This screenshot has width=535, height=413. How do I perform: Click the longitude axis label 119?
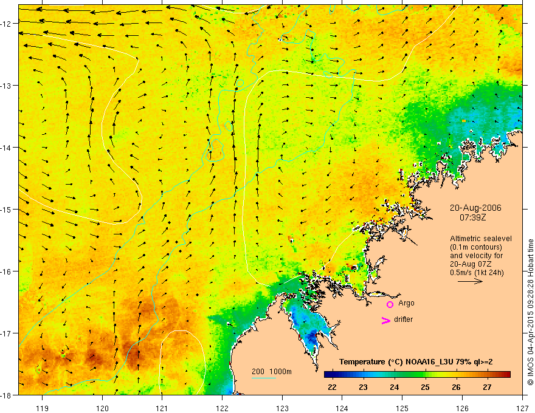click(x=43, y=408)
